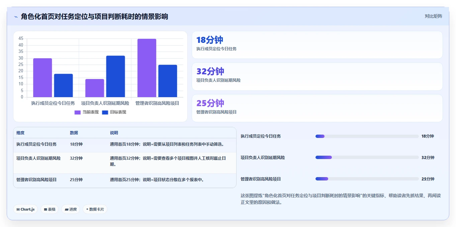
Task: Click the 执行成员定位今日任务 progress bar
Action: pyautogui.click(x=367, y=136)
